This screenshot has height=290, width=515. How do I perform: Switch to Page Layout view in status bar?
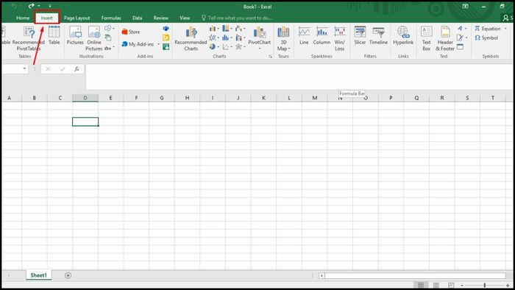click(436, 285)
